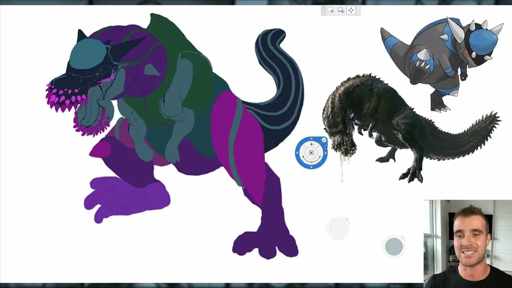Activate the move/transform tool
The height and width of the screenshot is (288, 512).
click(x=351, y=10)
